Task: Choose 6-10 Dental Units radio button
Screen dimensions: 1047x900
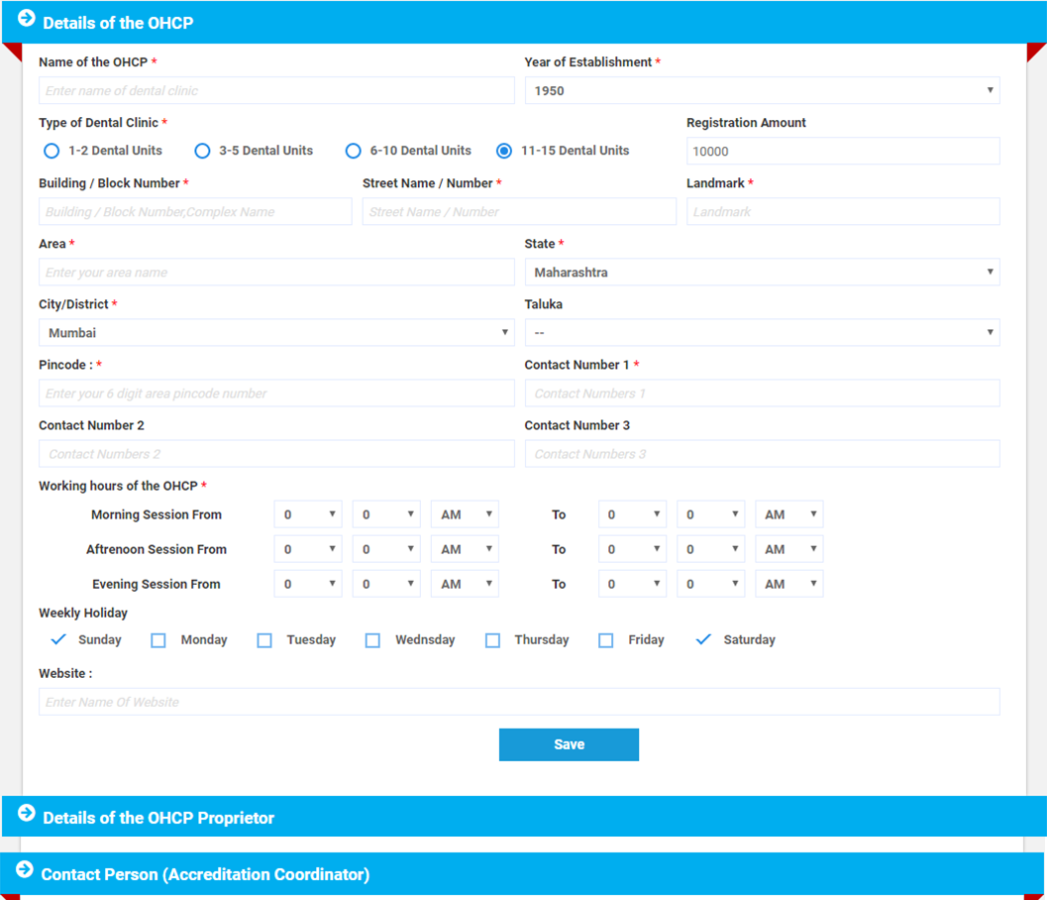Action: (354, 152)
